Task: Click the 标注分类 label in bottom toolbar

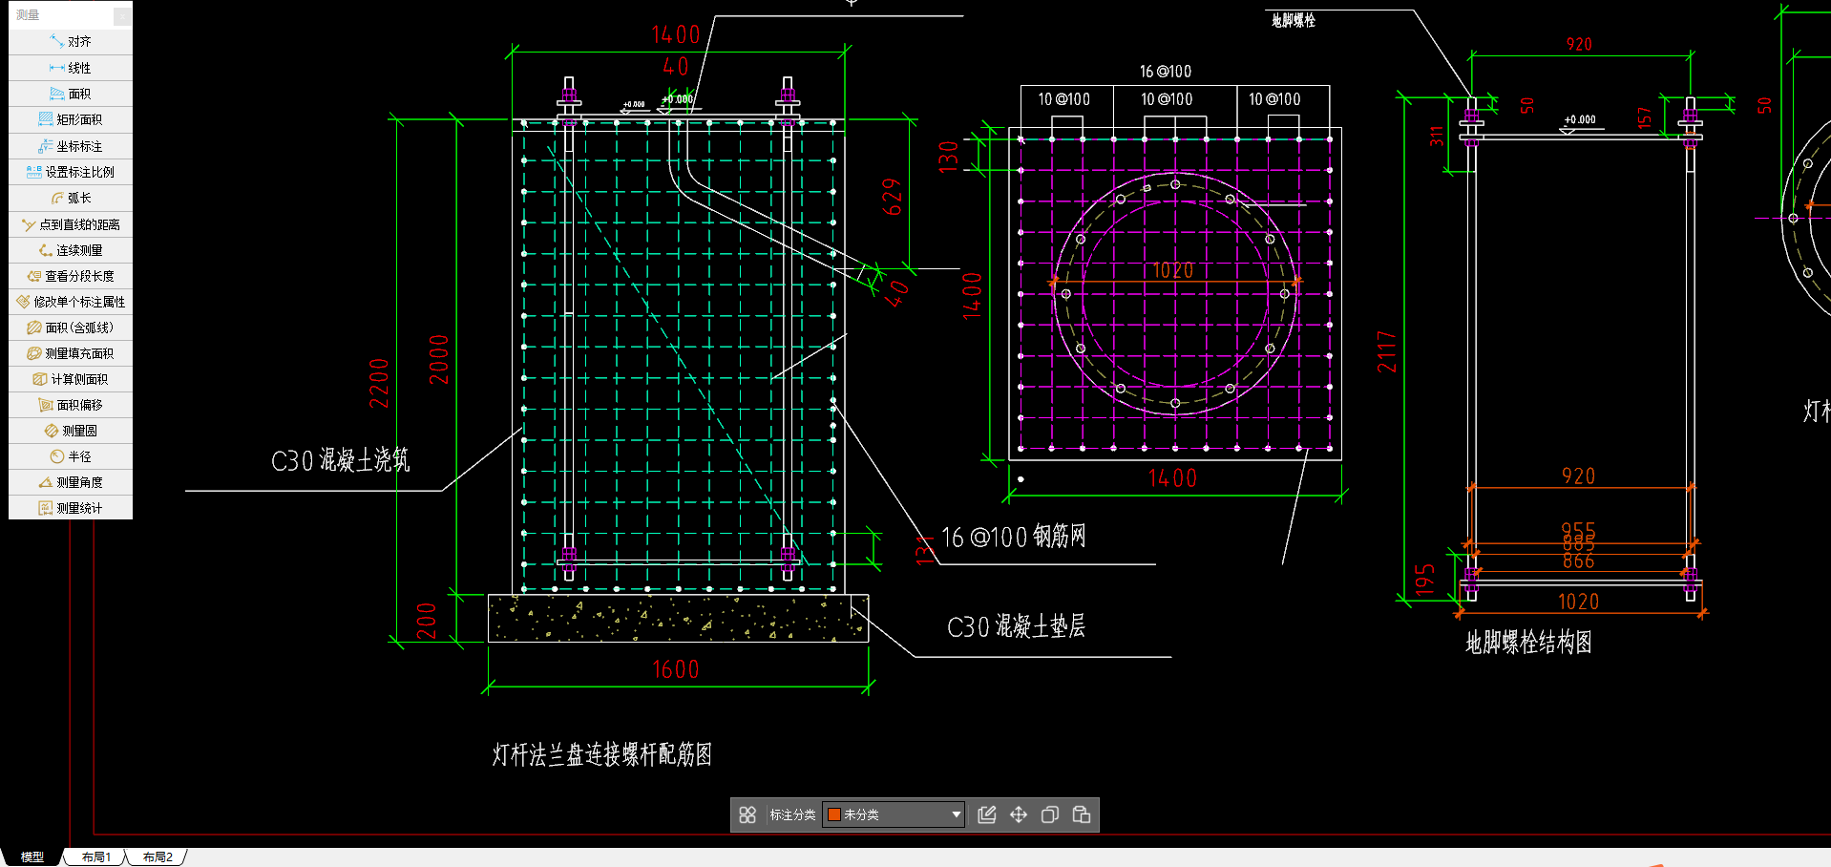Action: [x=792, y=814]
